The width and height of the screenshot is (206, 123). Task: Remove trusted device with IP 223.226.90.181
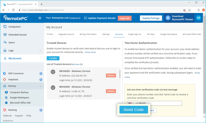click(111, 76)
